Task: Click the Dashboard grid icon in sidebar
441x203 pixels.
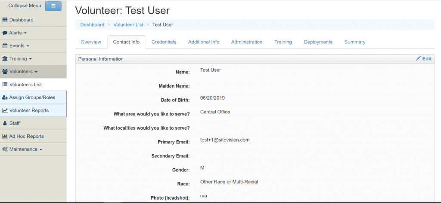Action: coord(5,20)
